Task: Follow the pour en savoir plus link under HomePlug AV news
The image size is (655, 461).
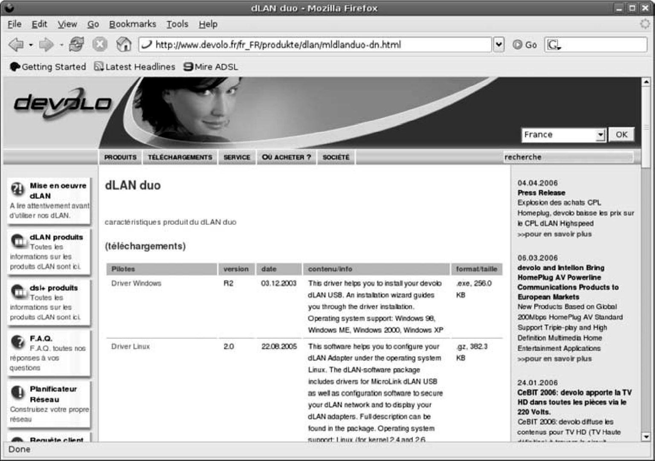Action: click(555, 358)
